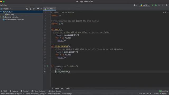Expand External Libraries node
169x95 pixels.
point(1,17)
